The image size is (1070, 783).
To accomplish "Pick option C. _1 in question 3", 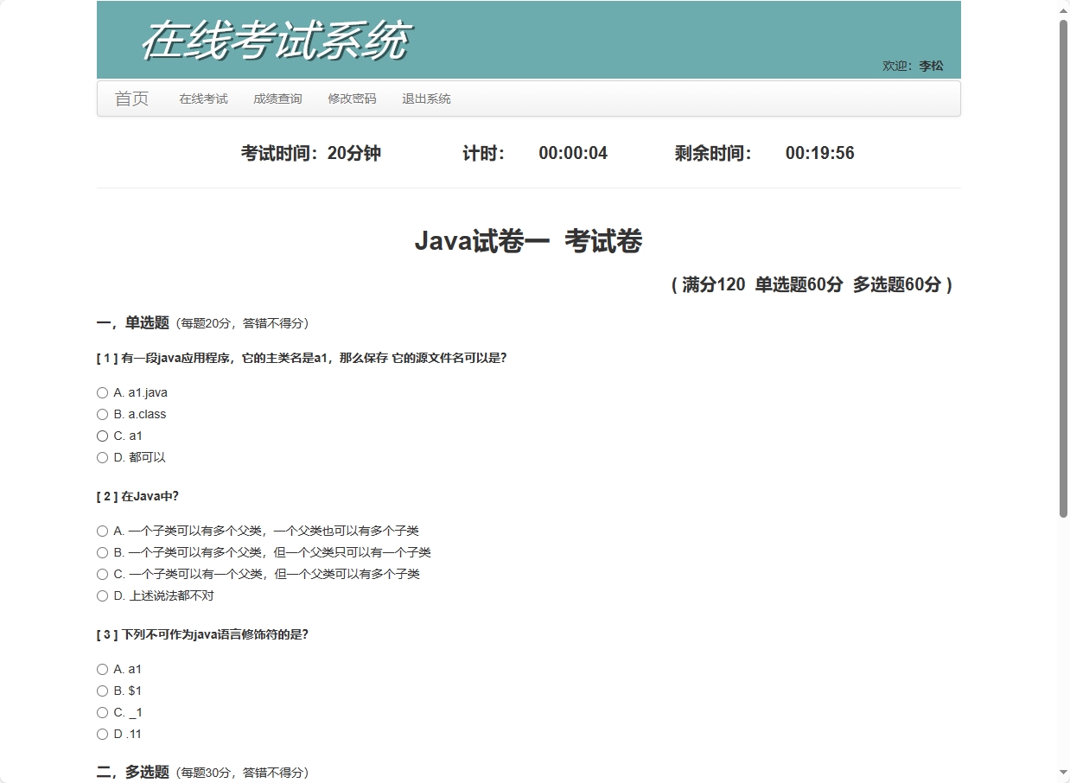I will 102,713.
